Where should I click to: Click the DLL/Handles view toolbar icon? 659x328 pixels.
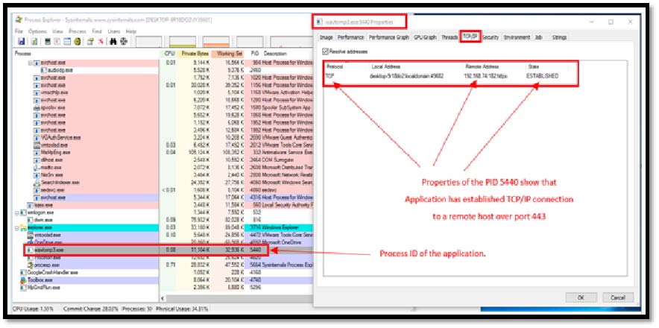coord(77,42)
